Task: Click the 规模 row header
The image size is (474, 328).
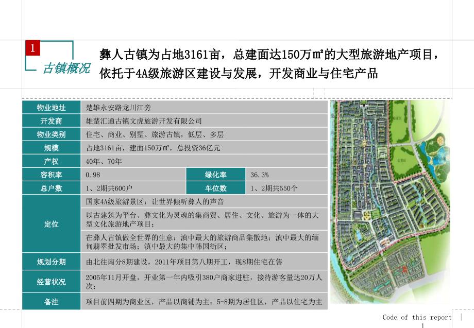Action: coord(51,148)
